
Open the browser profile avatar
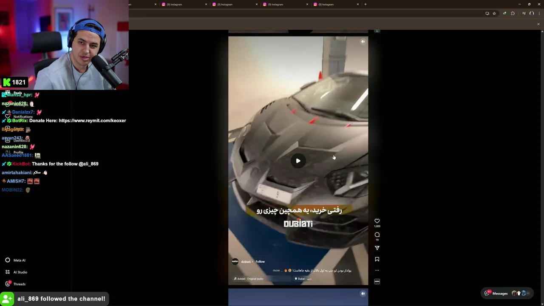(531, 14)
